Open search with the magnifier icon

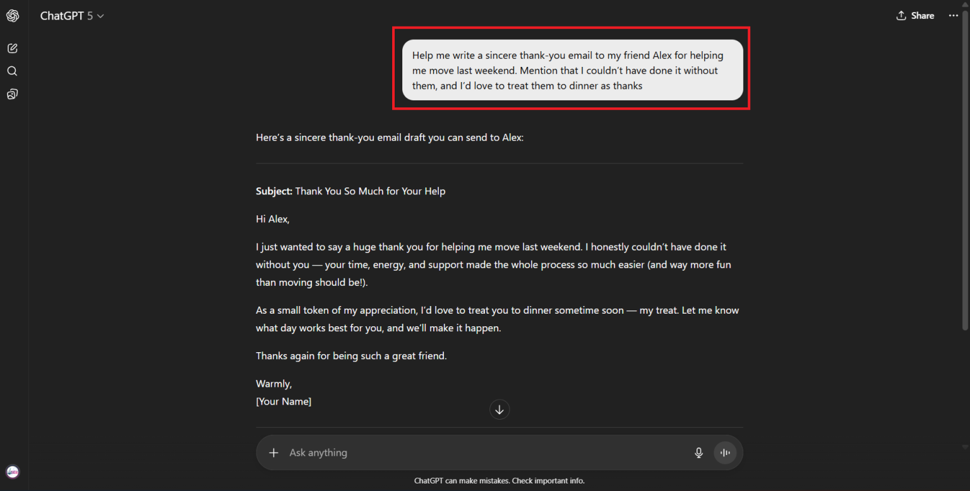[12, 71]
